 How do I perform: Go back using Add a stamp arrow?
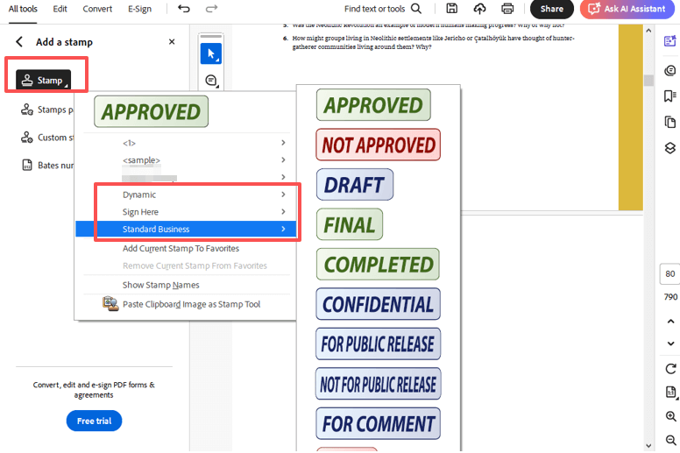(x=19, y=42)
